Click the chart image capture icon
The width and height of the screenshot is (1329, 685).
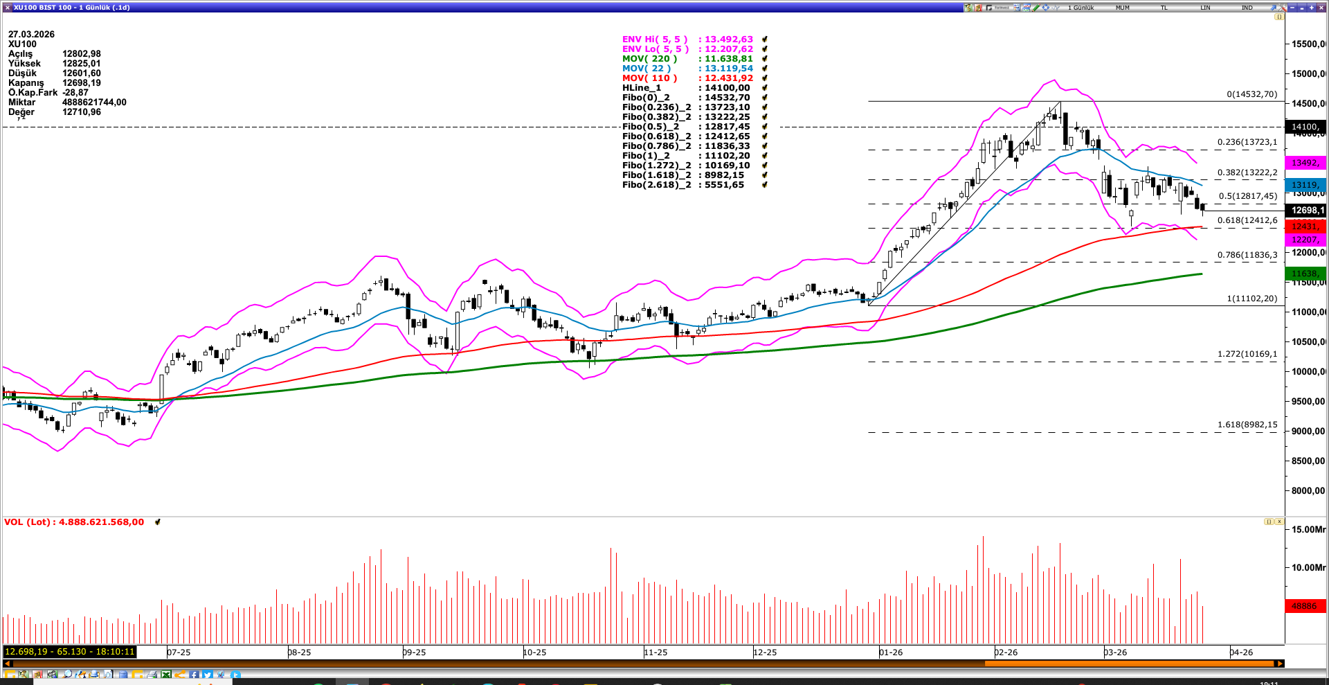point(109,675)
